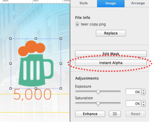Open the Arrange tab
This screenshot has height=122, width=153.
[x=138, y=3]
